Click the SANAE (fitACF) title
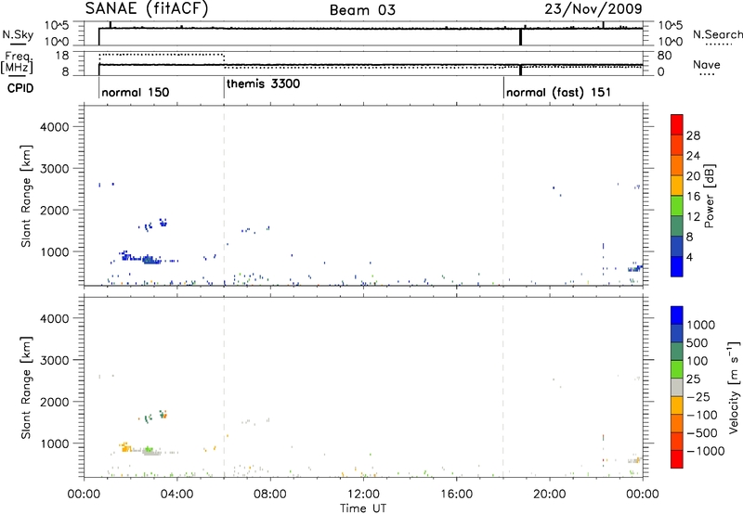This screenshot has width=743, height=514. coord(147,8)
